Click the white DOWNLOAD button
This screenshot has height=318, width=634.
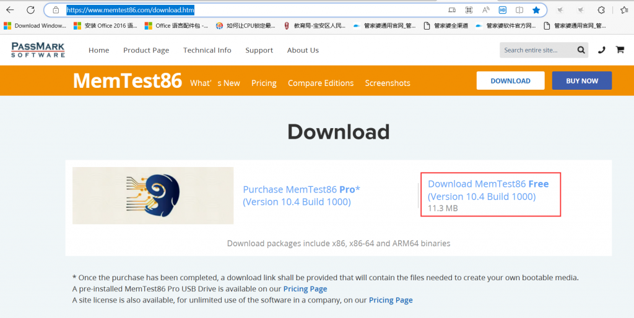point(510,81)
